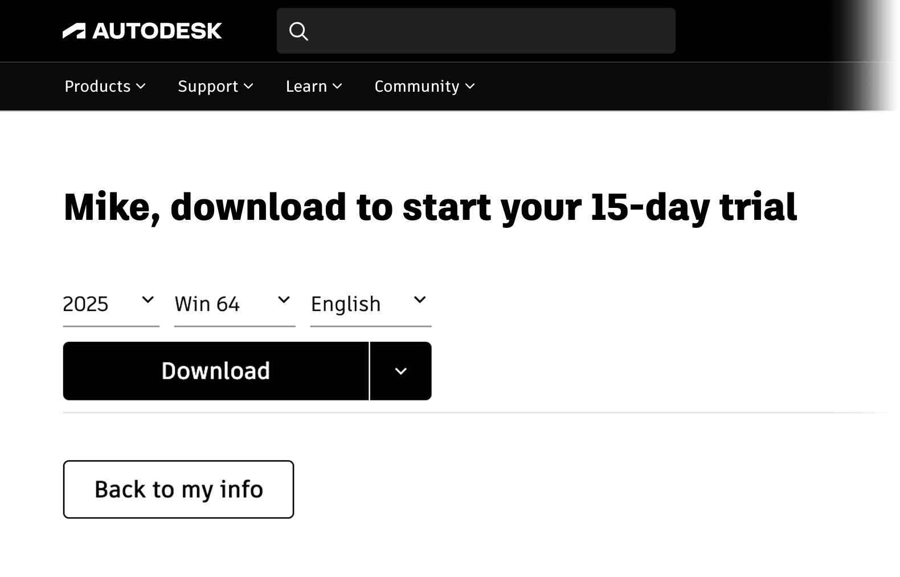Open the Learn menu
This screenshot has width=900, height=577.
coord(306,87)
